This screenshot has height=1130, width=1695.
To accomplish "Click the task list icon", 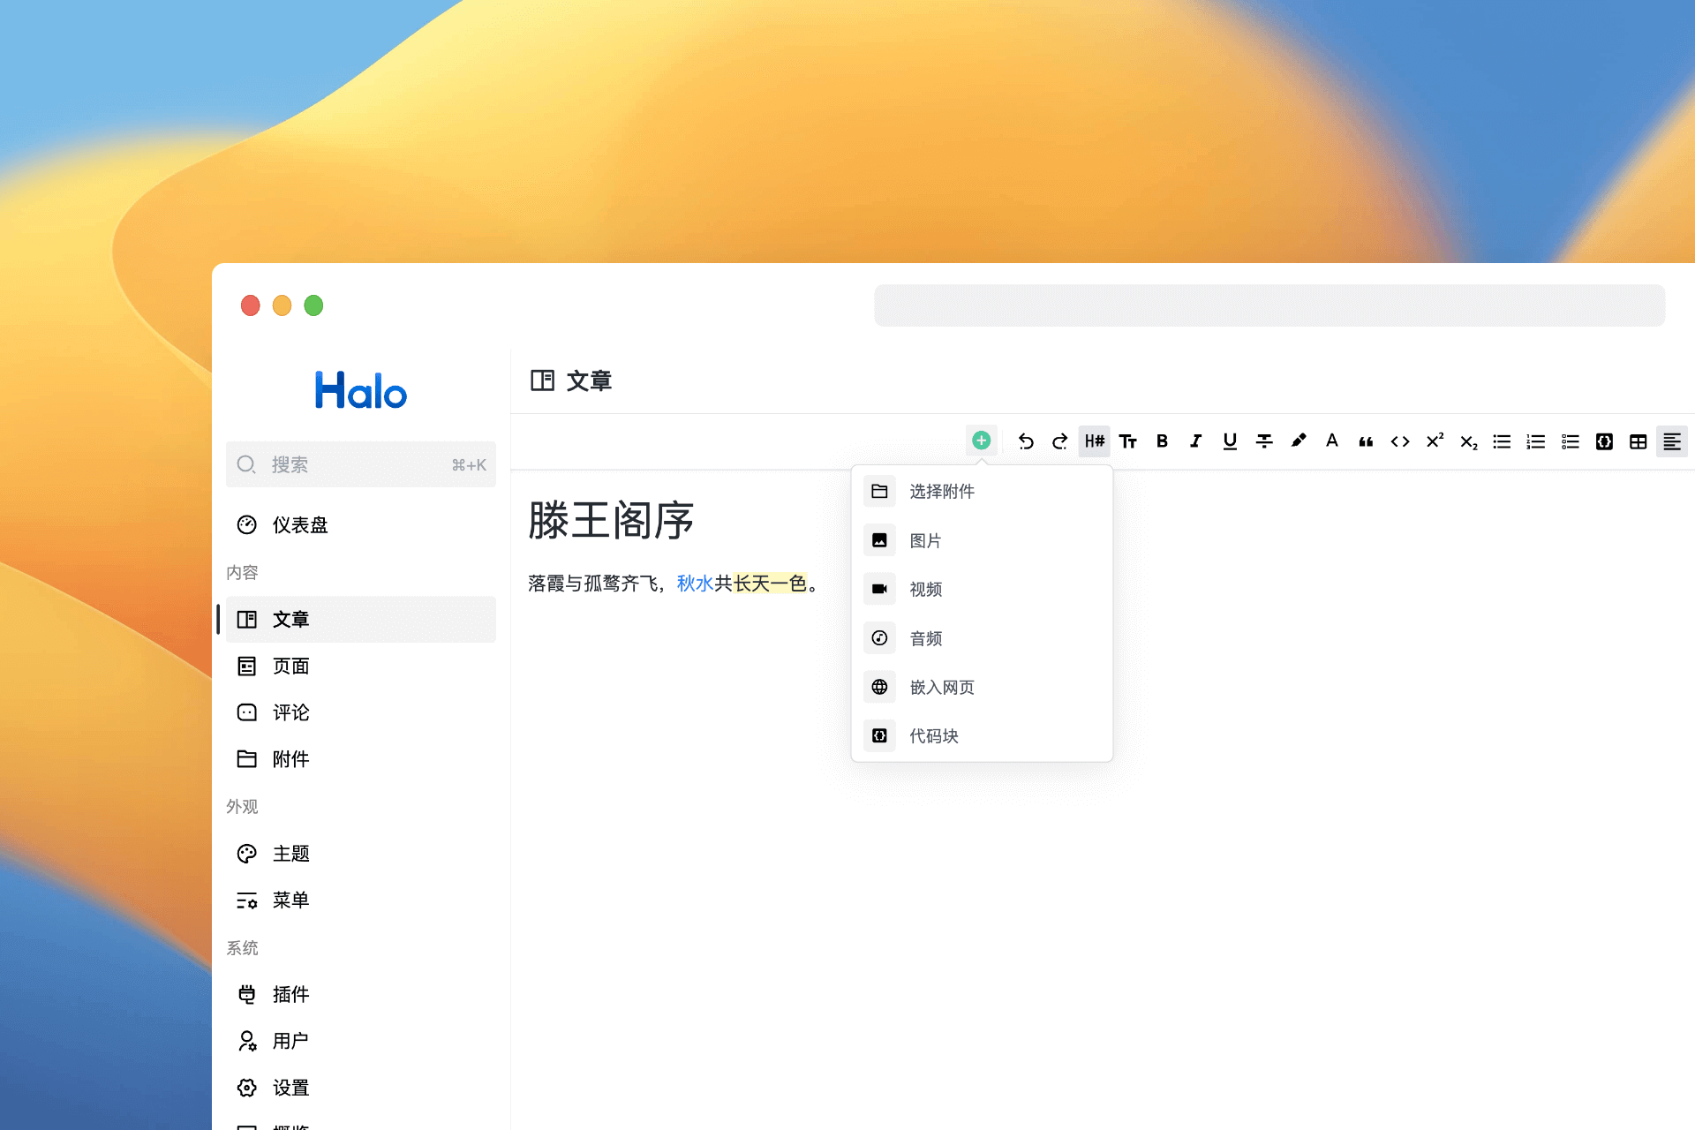I will pyautogui.click(x=1570, y=441).
